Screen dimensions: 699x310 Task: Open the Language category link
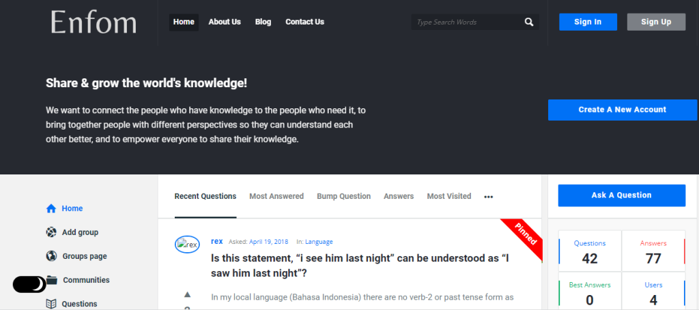click(x=319, y=242)
